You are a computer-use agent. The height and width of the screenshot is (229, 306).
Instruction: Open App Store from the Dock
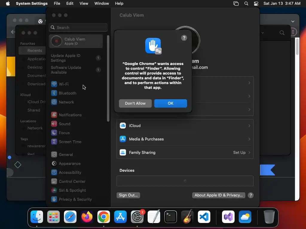pos(120,217)
